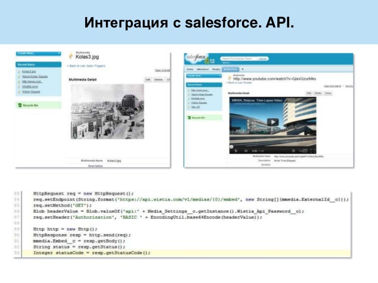Viewport: 378px width, 283px height.
Task: Click the slide title Интеграция с salesforce. API.
Action: 189,23
